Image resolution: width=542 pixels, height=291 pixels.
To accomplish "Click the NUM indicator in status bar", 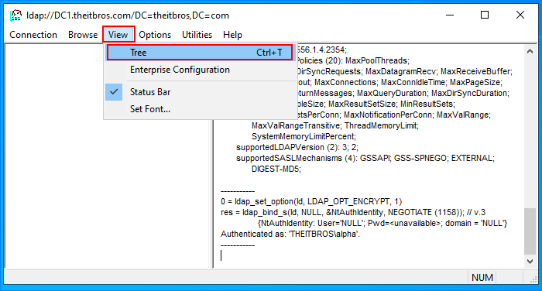I will (x=482, y=278).
